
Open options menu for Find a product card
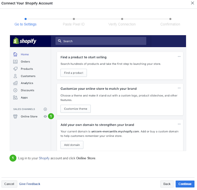tap(179, 56)
